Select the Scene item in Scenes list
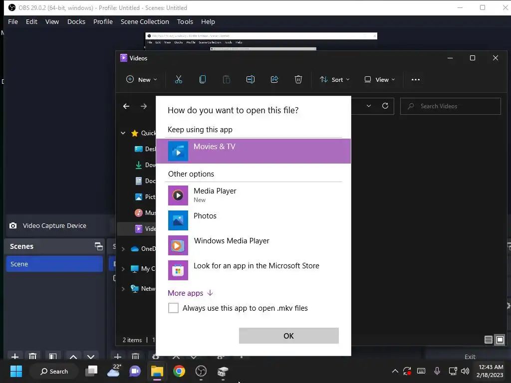 (54, 264)
